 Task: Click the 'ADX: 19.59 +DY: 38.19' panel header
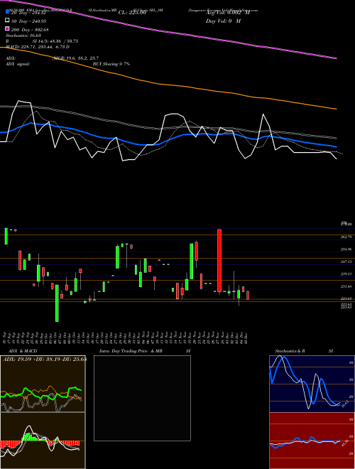pyautogui.click(x=43, y=359)
